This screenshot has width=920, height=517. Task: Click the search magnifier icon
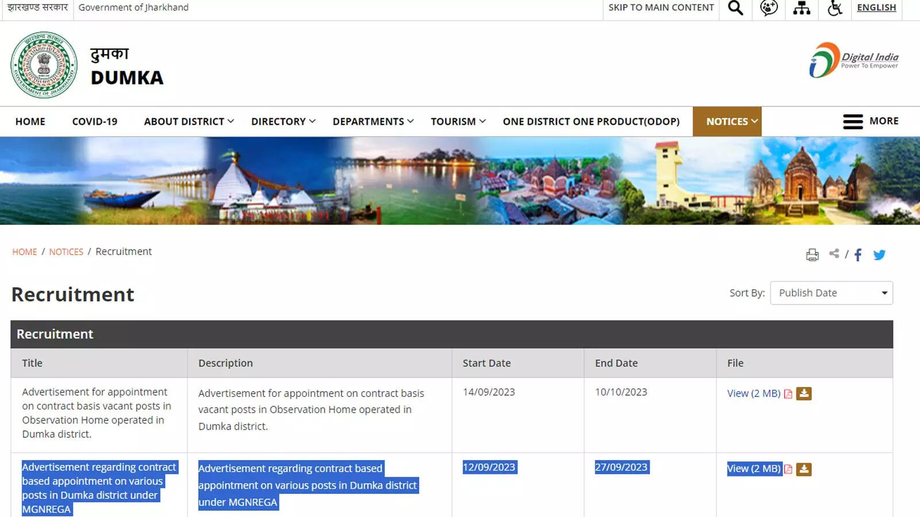(735, 8)
